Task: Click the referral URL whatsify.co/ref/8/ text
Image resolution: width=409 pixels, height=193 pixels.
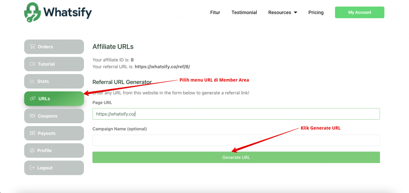Action: point(162,67)
